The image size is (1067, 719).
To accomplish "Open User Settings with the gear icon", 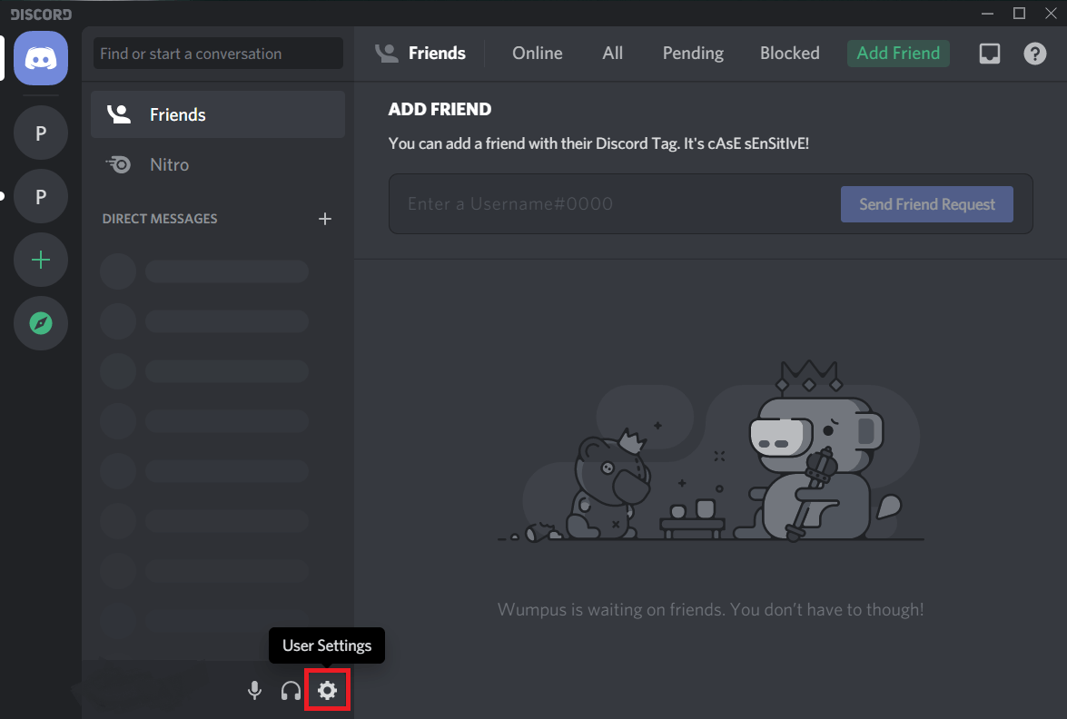I will (x=327, y=690).
